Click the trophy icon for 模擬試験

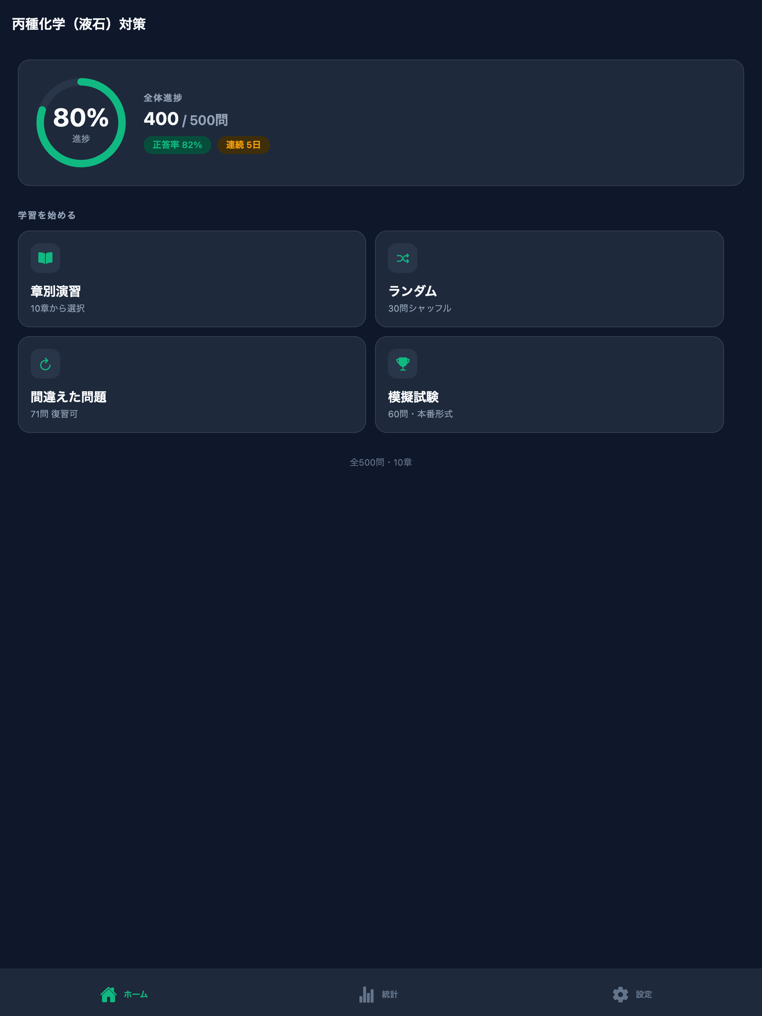[x=403, y=364]
